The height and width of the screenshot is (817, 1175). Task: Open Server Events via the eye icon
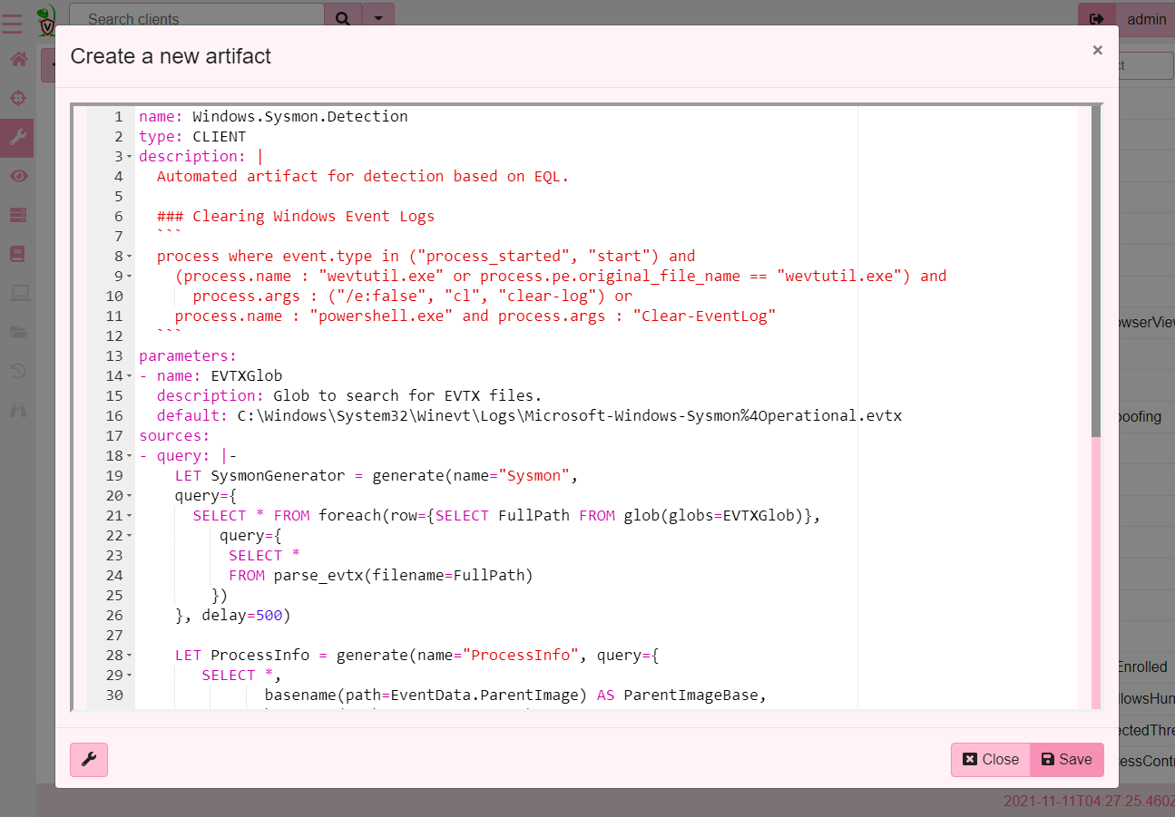click(x=17, y=175)
